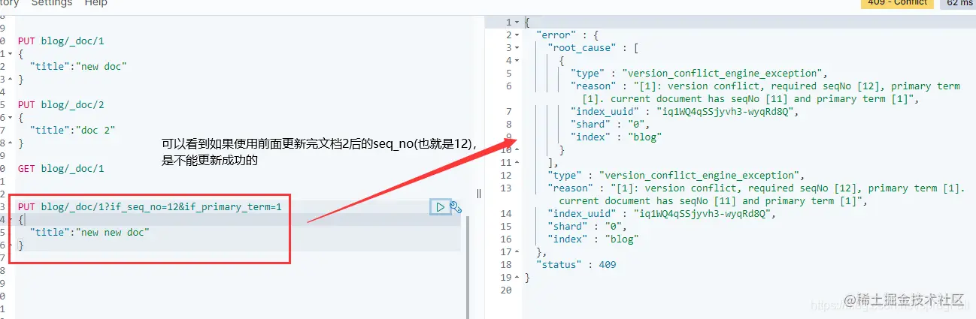The height and width of the screenshot is (319, 976).
Task: Collapse the "error" object on output line 2
Action: coord(517,35)
